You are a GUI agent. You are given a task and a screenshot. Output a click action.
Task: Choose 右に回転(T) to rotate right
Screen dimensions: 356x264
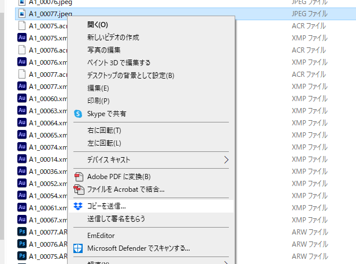tap(104, 131)
